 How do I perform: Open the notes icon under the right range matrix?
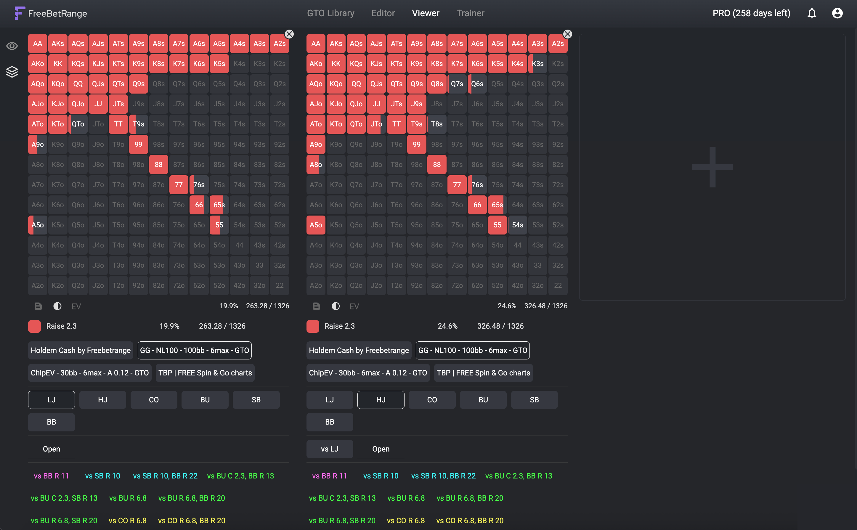click(316, 306)
